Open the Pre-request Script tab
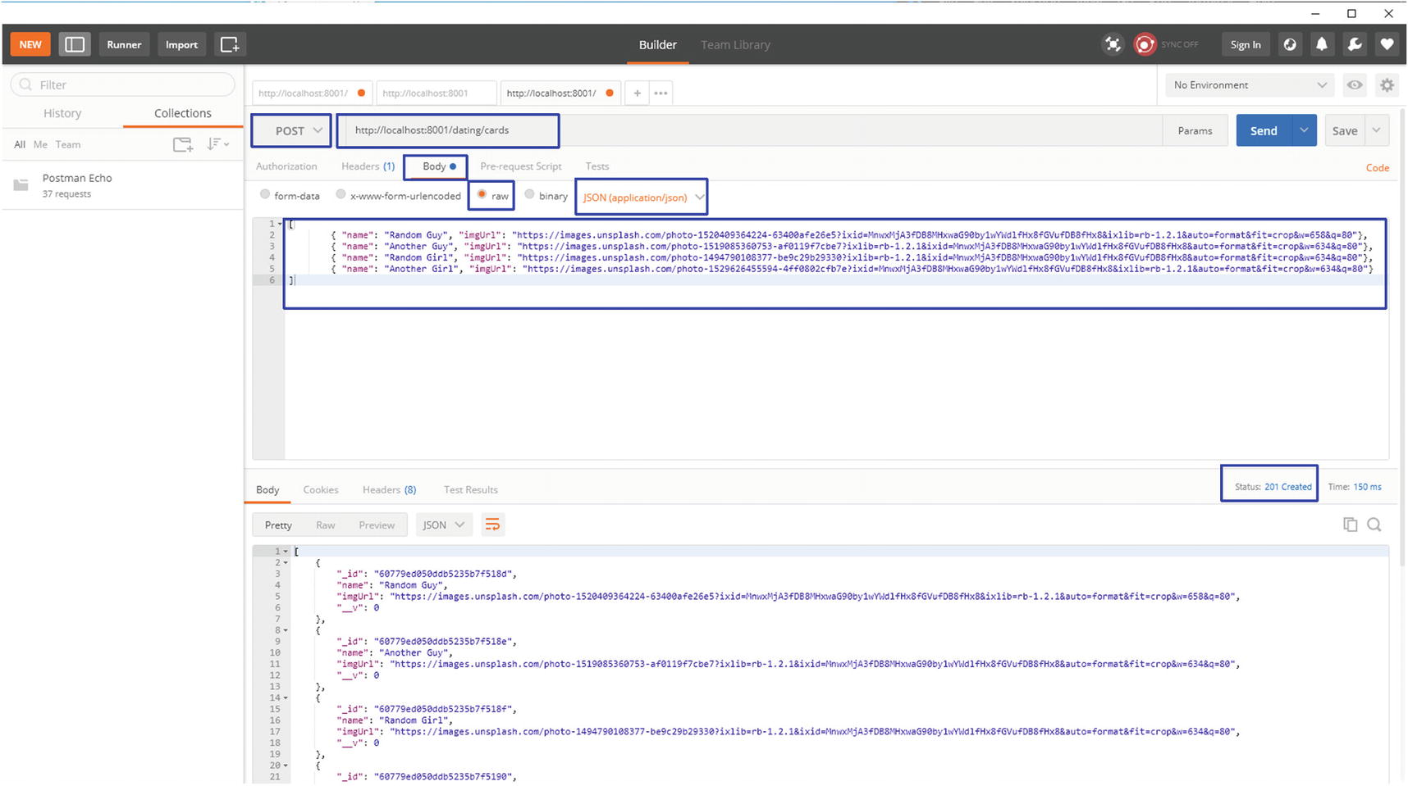Image resolution: width=1408 pixels, height=786 pixels. 520,166
